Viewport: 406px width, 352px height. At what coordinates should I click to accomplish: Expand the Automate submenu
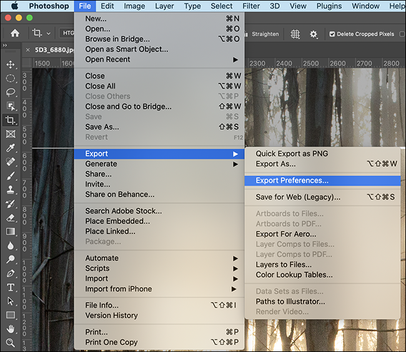tap(159, 258)
